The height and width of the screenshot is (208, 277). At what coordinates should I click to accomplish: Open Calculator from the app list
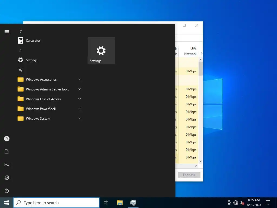tap(50, 41)
